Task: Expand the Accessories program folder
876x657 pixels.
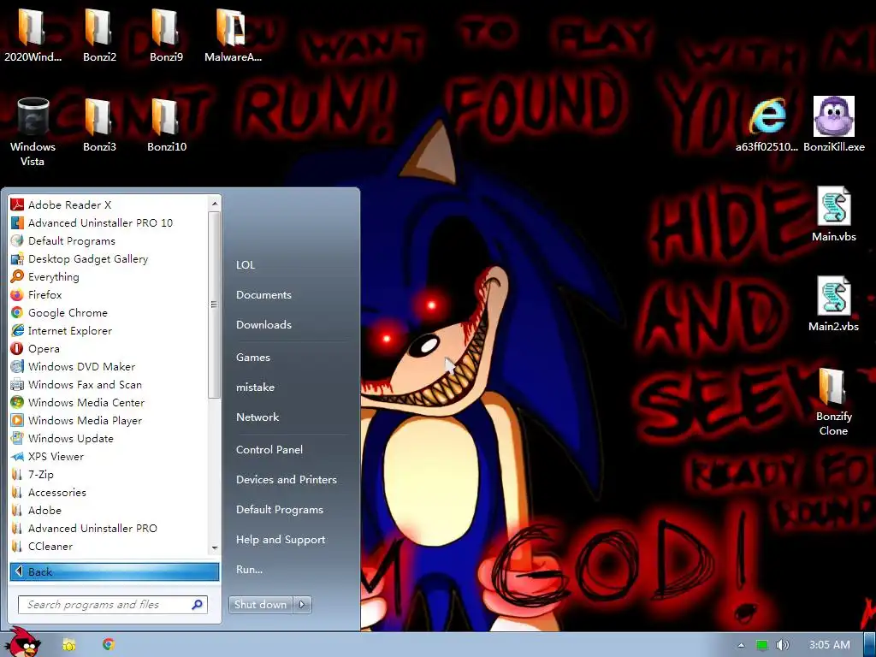Action: (109, 492)
